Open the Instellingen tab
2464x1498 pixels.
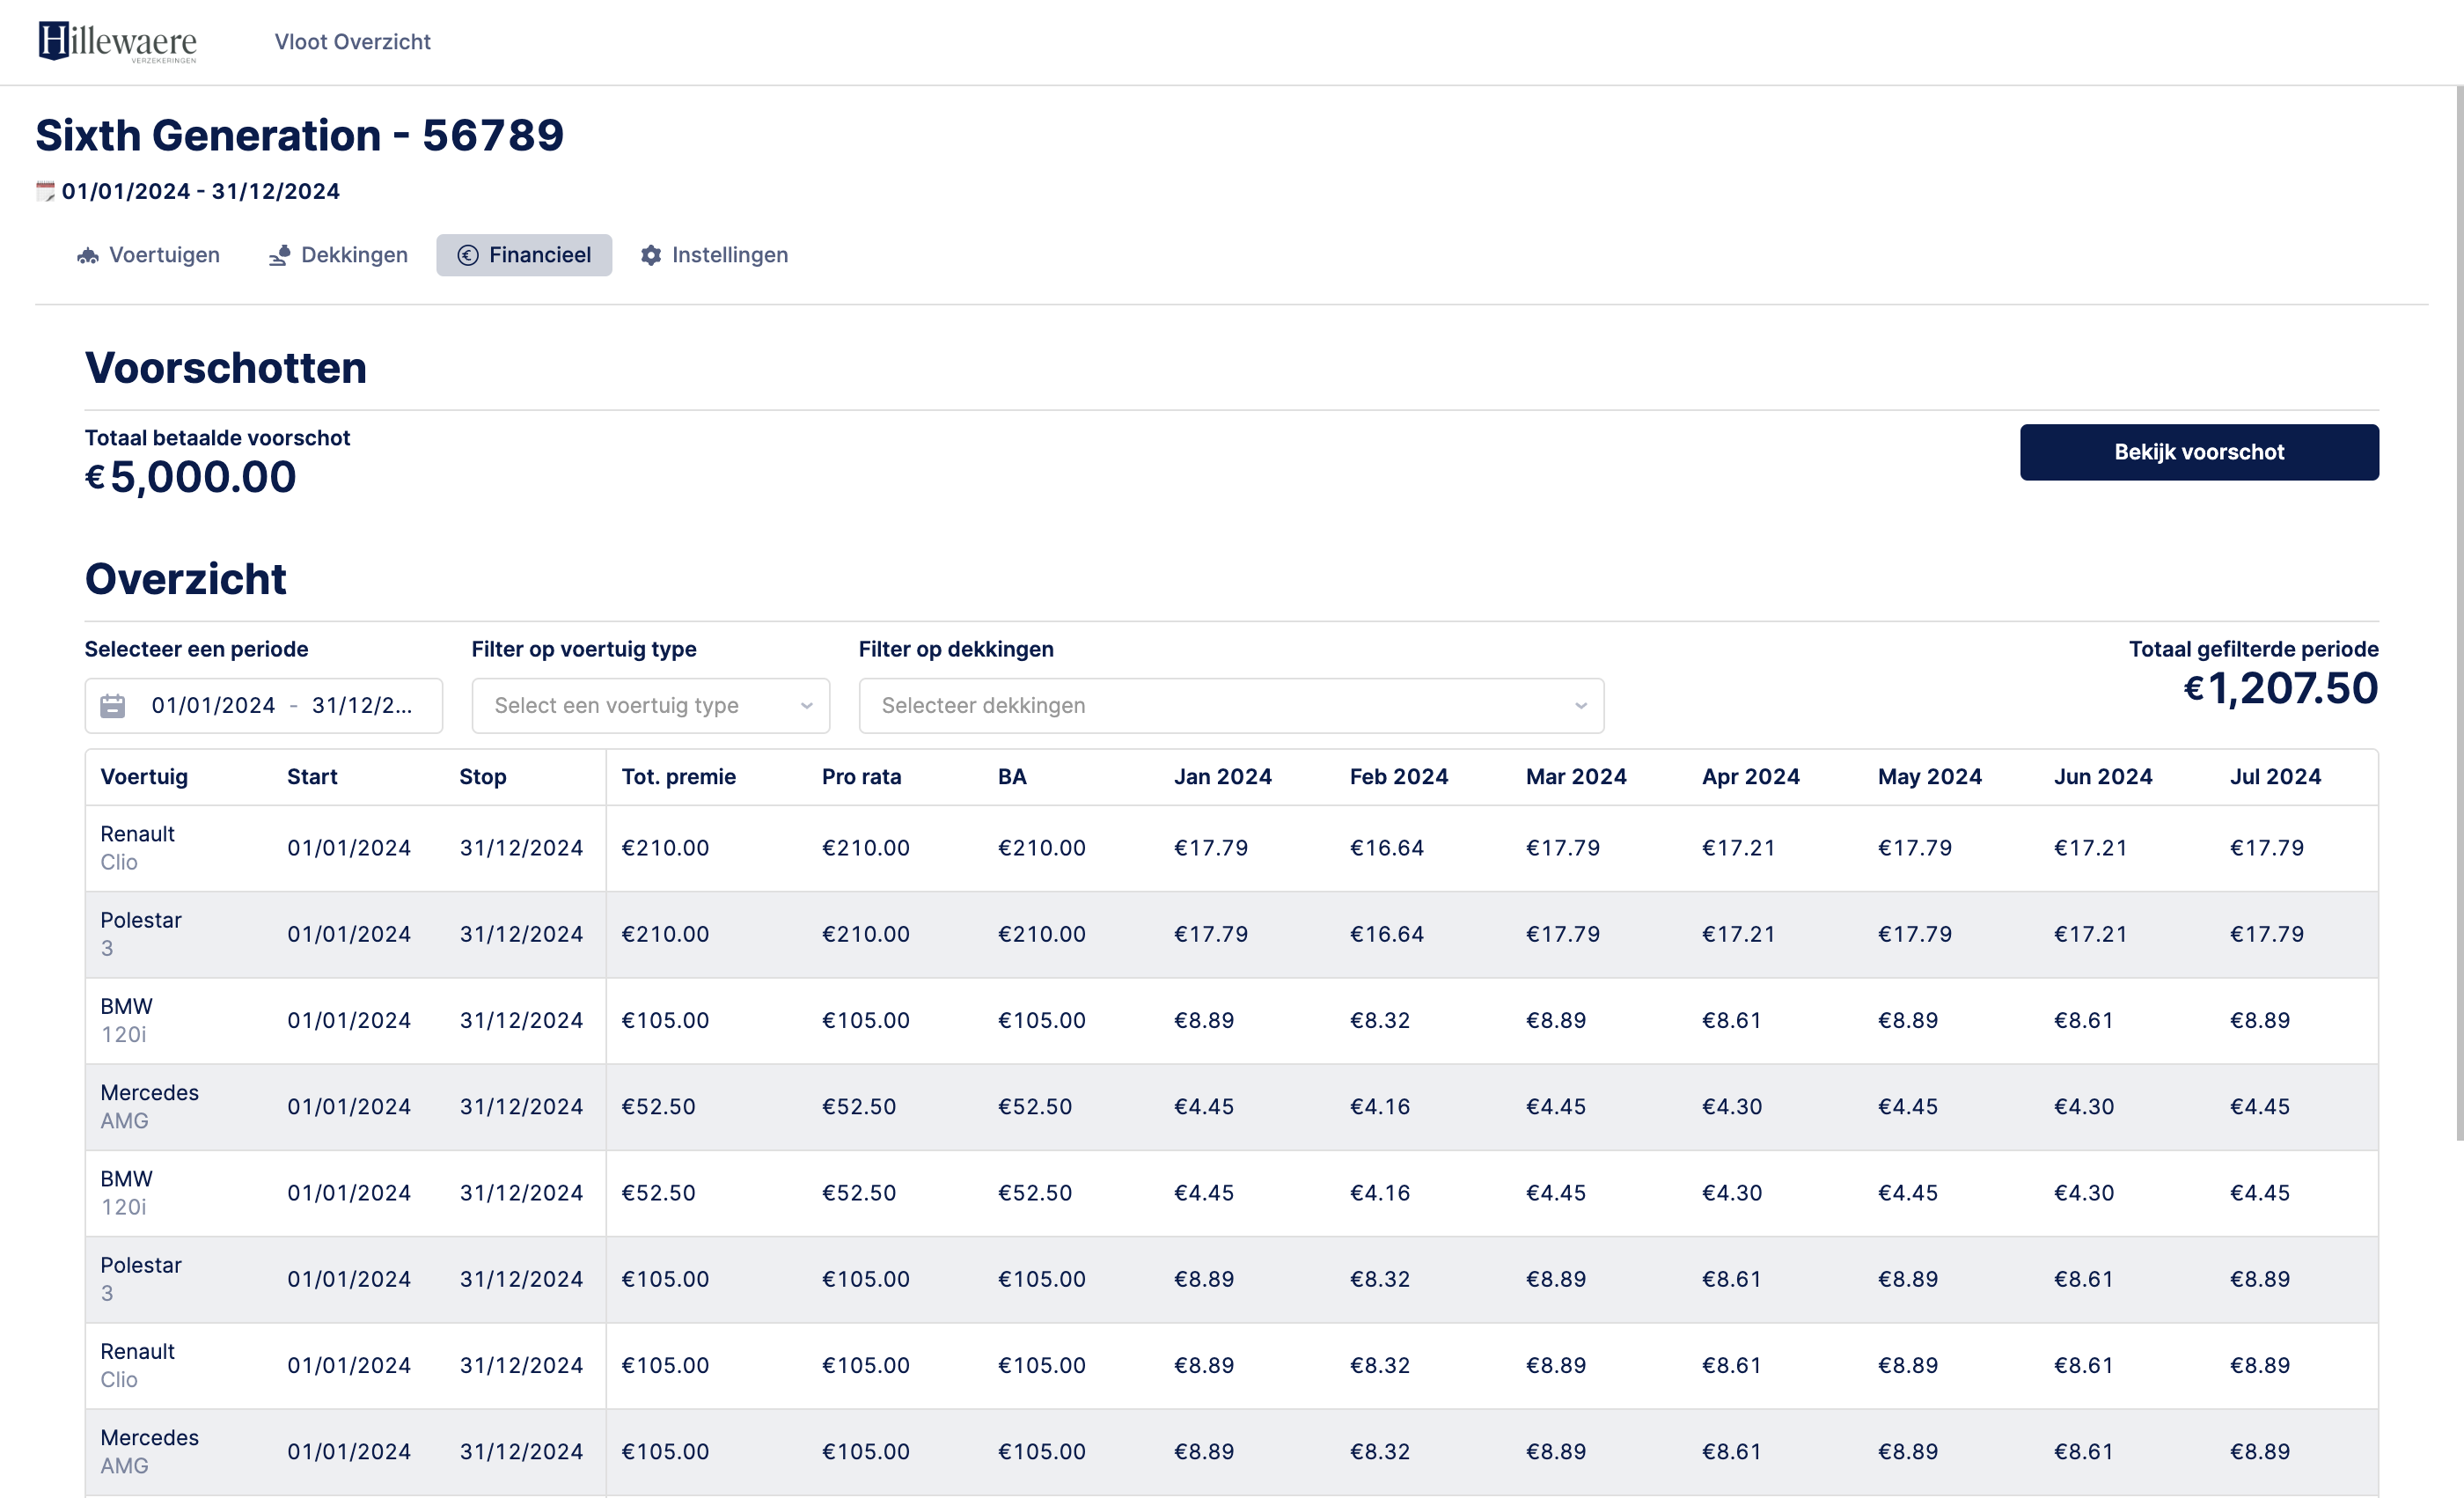[x=714, y=255]
